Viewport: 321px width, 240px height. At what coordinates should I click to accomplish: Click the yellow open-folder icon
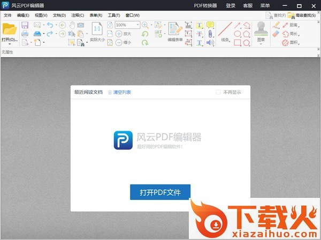10,29
